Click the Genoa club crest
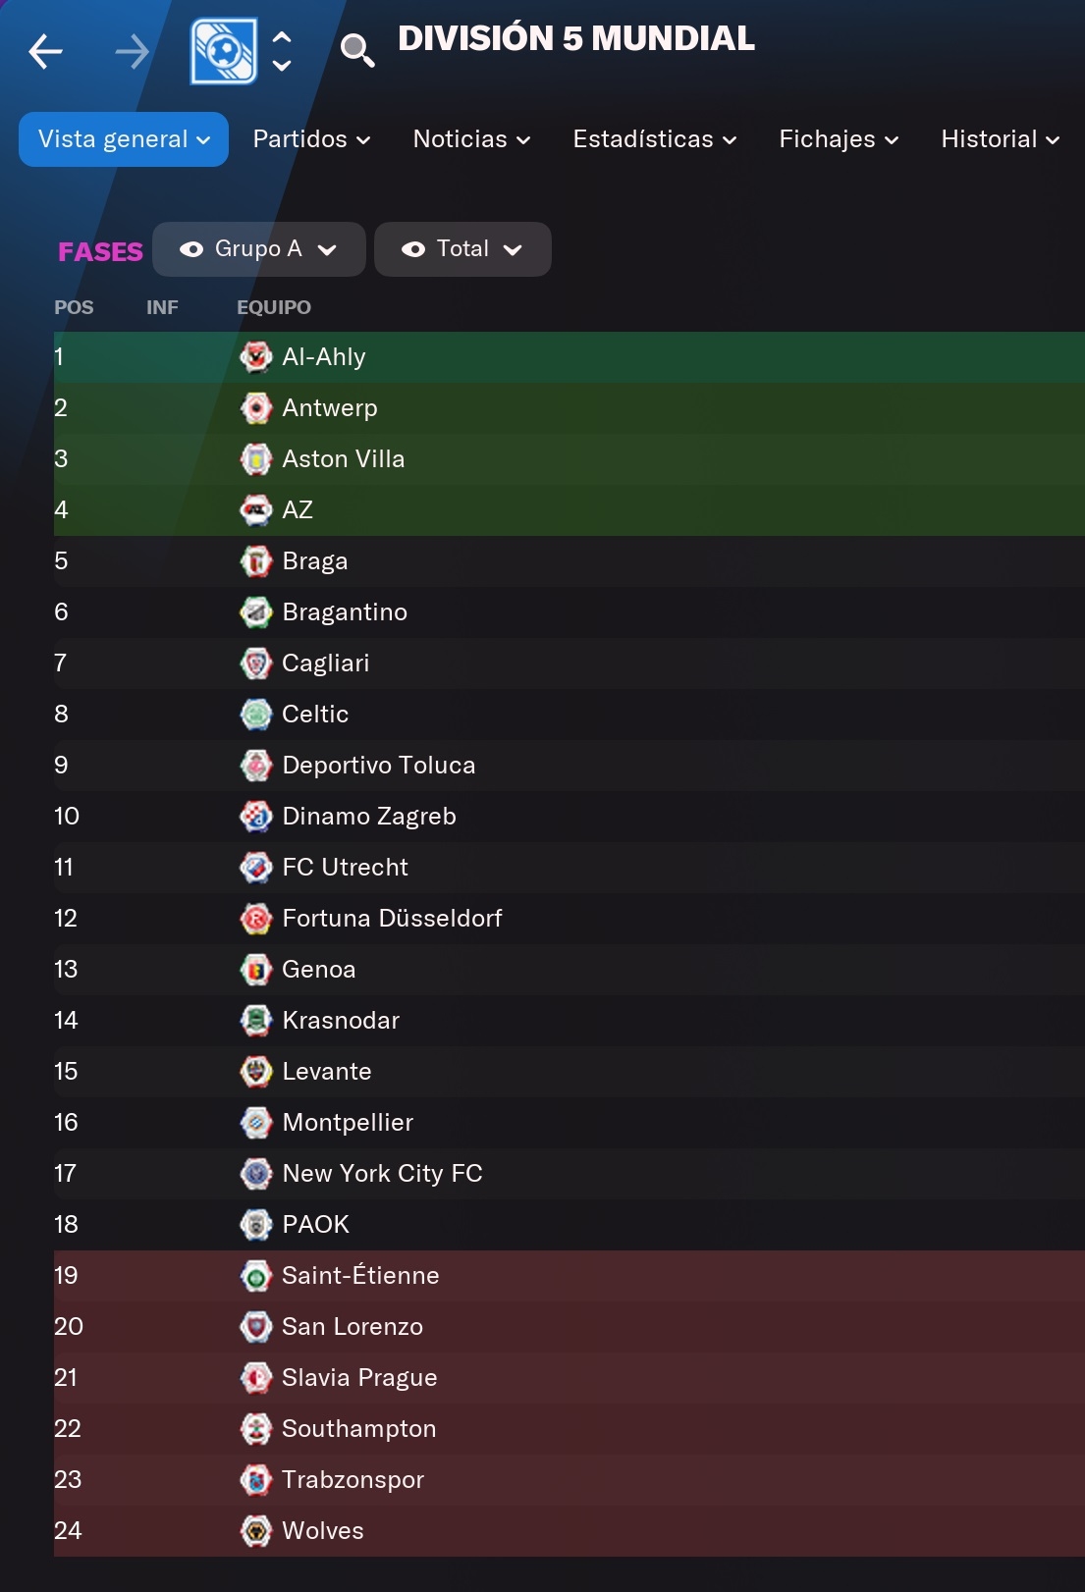Viewport: 1085px width, 1592px height. (256, 970)
